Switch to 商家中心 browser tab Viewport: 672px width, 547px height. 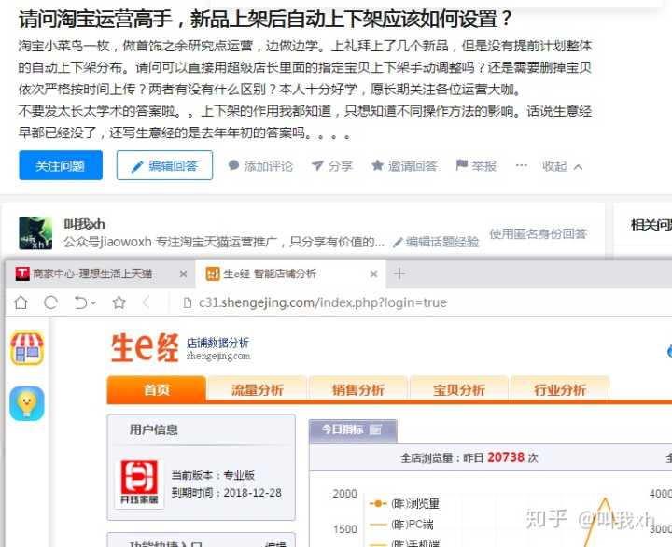(x=91, y=273)
